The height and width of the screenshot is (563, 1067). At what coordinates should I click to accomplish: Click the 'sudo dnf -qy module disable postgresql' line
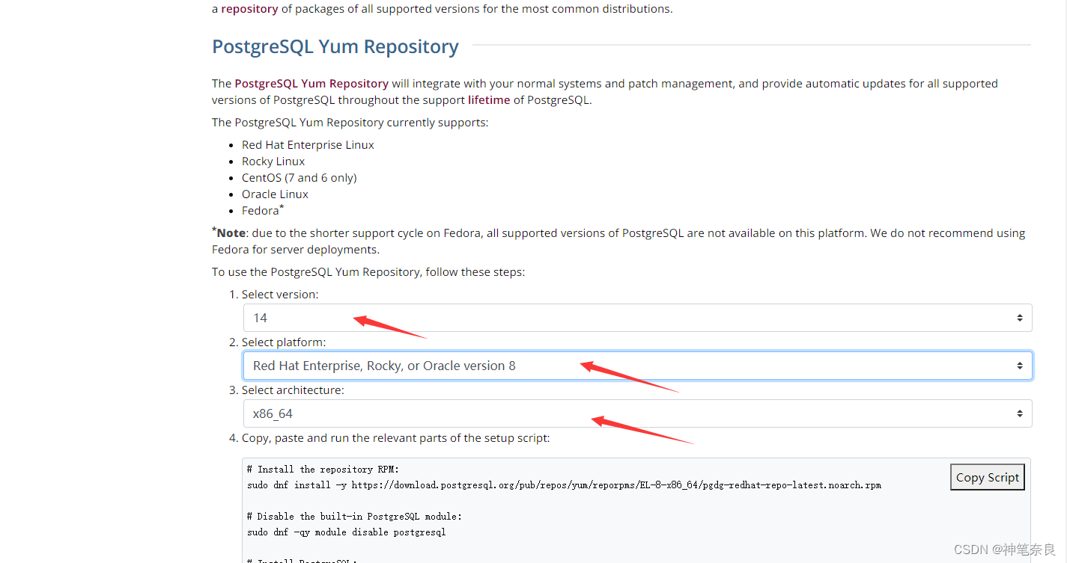(x=346, y=532)
